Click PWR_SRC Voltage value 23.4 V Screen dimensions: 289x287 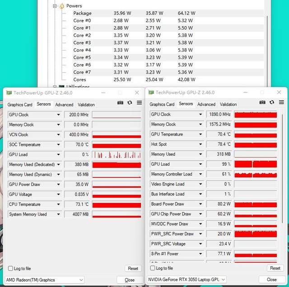pyautogui.click(x=219, y=244)
